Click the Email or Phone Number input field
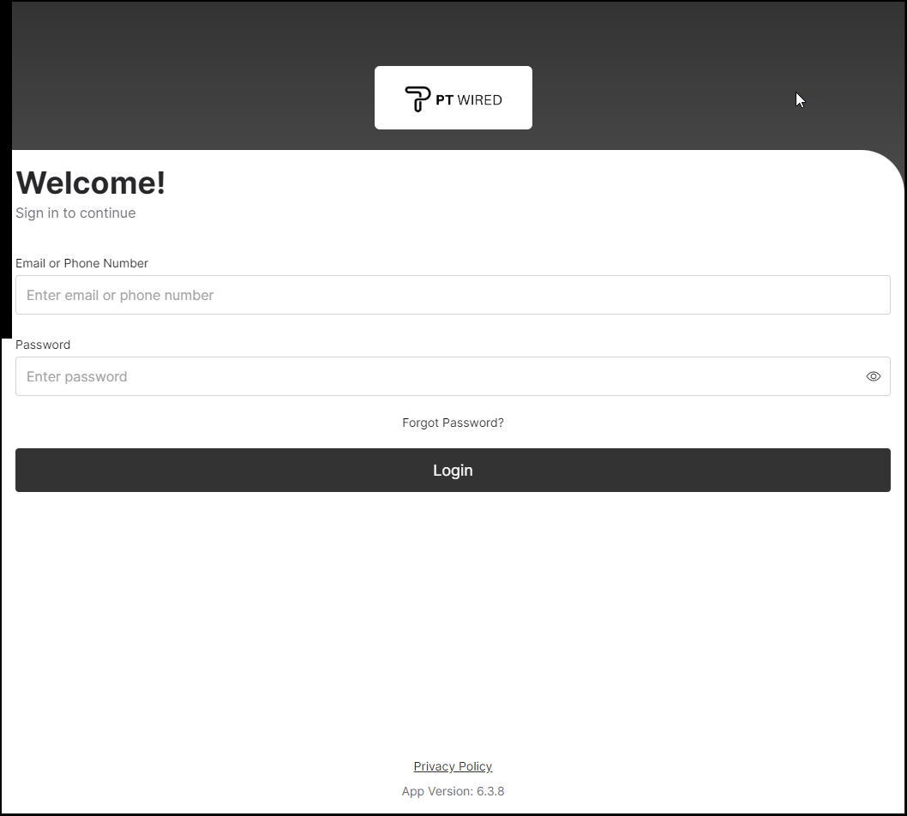This screenshot has width=907, height=816. (453, 295)
